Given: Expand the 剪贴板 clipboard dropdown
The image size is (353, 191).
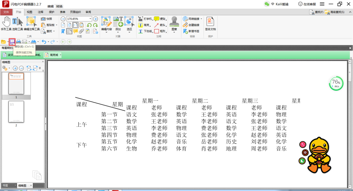Looking at the screenshot, I should coord(56,25).
